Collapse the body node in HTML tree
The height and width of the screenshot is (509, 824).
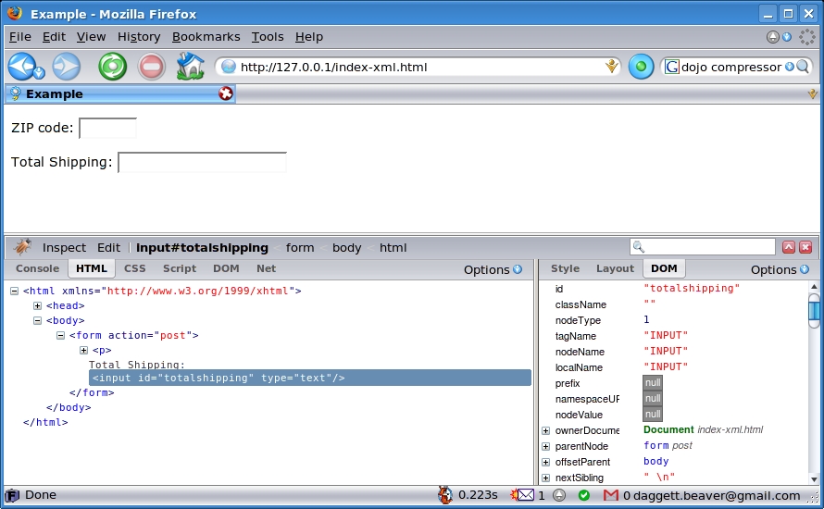38,320
